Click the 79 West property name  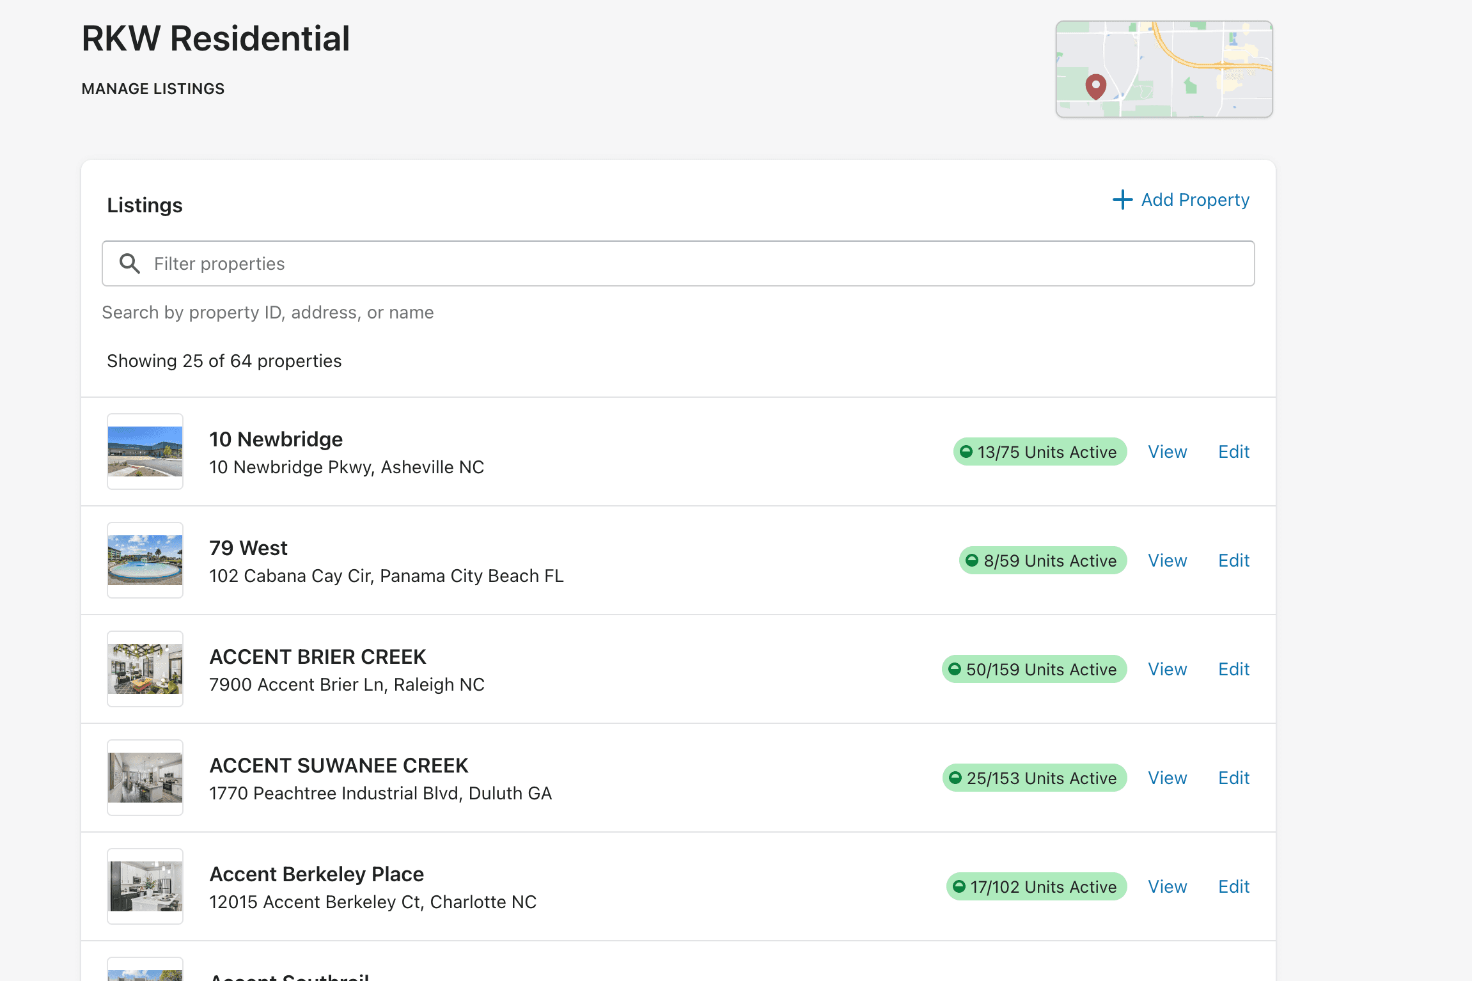coord(249,548)
